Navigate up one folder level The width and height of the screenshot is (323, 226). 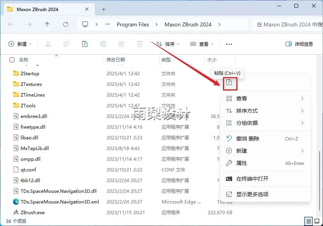click(x=47, y=24)
